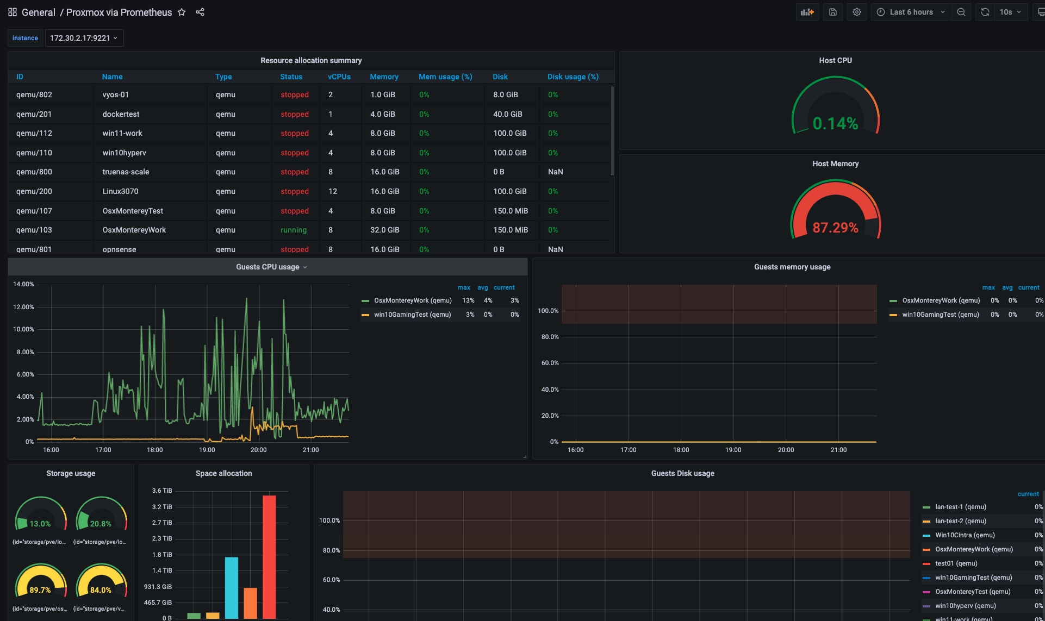
Task: Click the 89.7% storage gauge
Action: pyautogui.click(x=41, y=580)
